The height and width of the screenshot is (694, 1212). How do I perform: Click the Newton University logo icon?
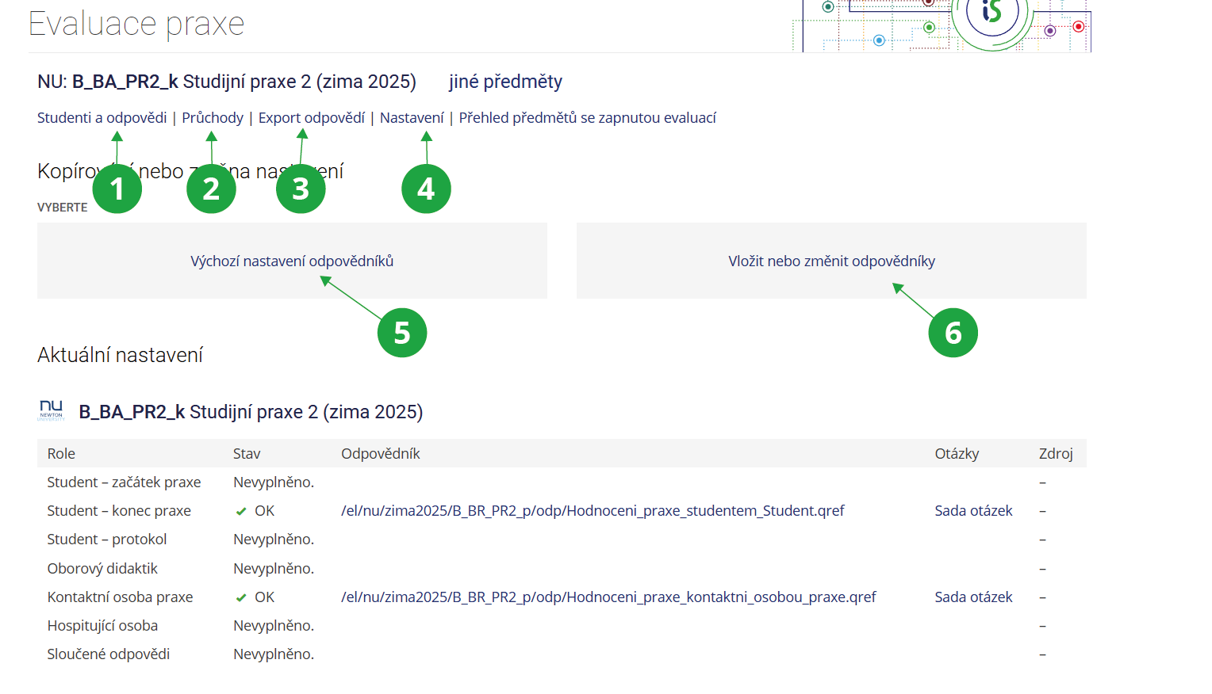[52, 410]
